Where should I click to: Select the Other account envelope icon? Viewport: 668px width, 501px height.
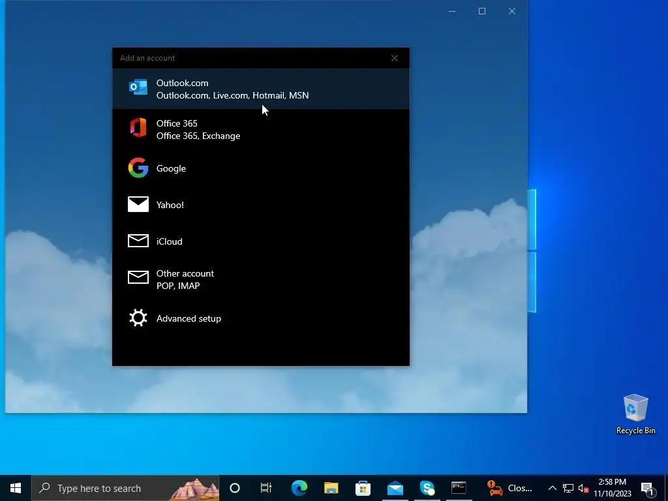(x=138, y=277)
